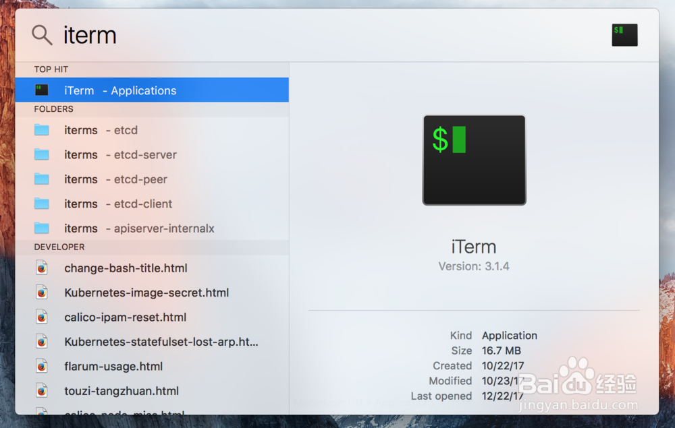Click the DEVELOPER section header
The height and width of the screenshot is (428, 675).
[59, 247]
